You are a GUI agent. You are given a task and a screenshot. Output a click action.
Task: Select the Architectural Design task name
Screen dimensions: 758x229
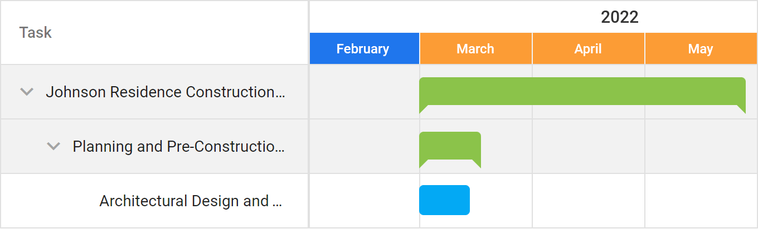coord(191,201)
